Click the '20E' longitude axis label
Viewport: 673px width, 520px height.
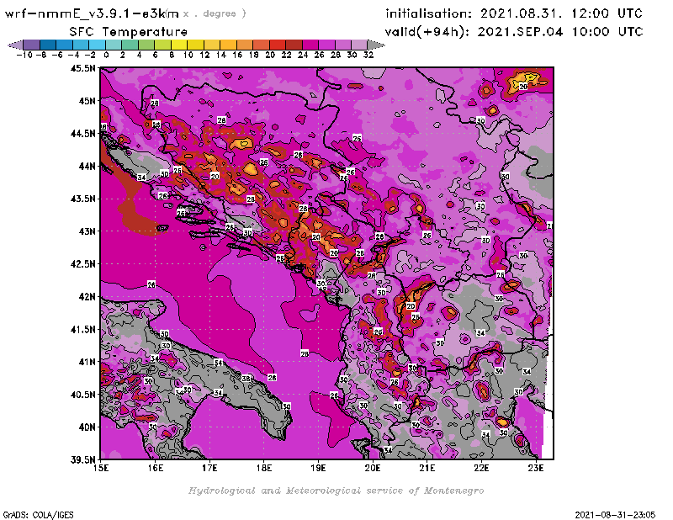point(373,468)
